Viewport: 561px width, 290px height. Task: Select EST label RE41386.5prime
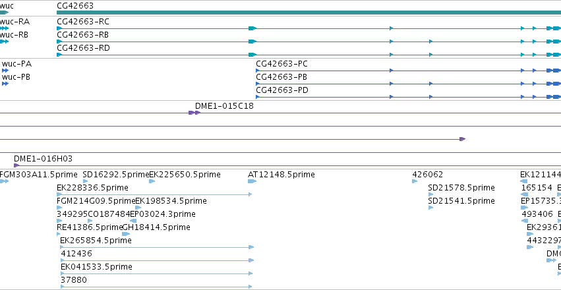[x=90, y=227]
